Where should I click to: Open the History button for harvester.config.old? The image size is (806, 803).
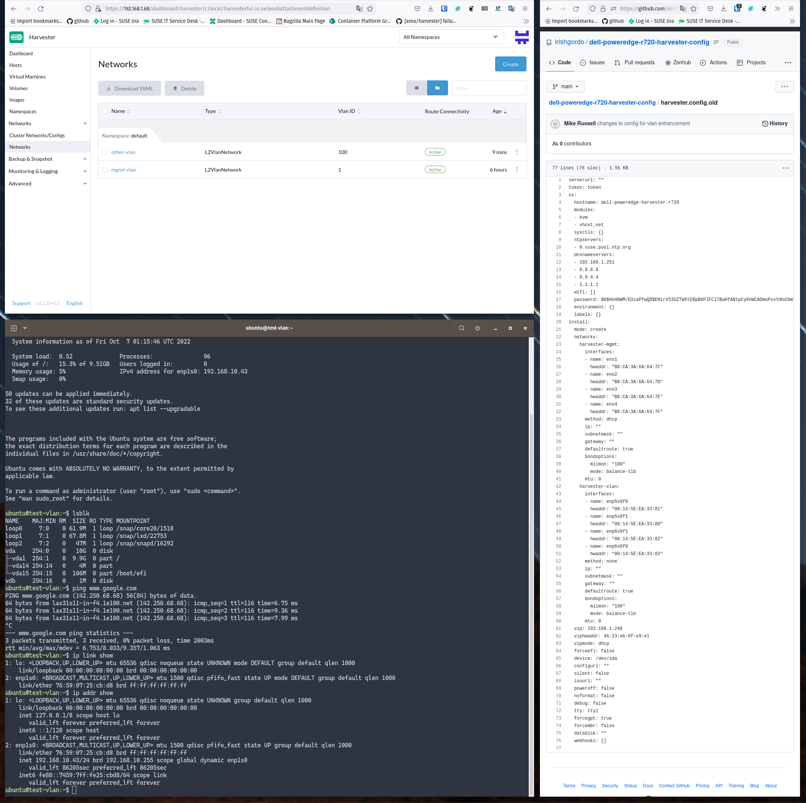(775, 123)
